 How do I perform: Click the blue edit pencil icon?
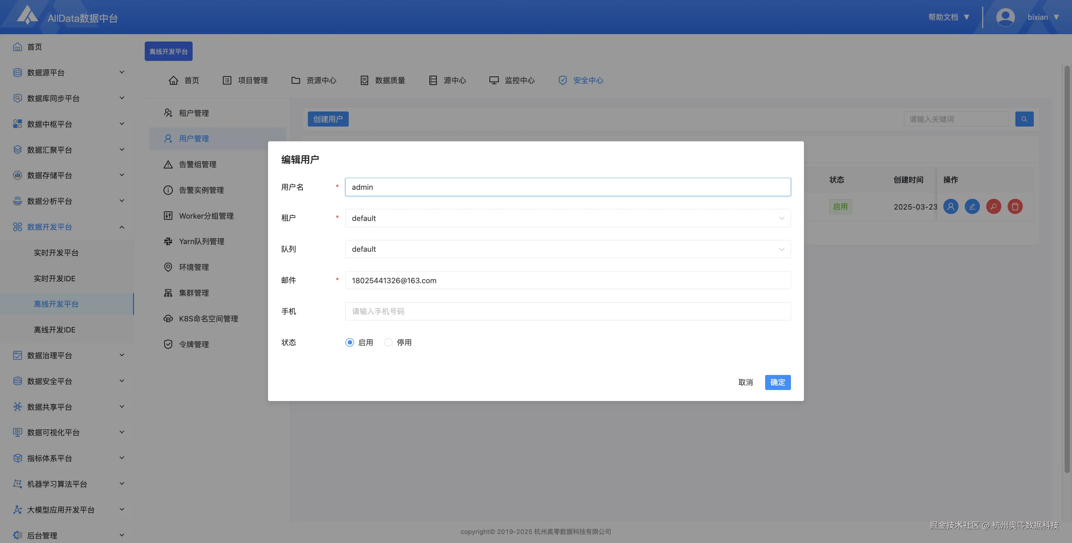click(972, 206)
